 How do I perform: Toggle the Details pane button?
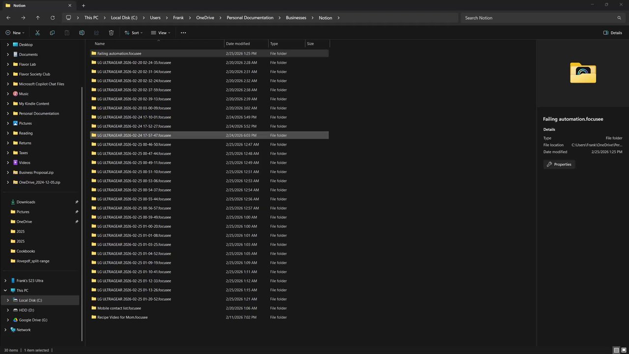point(613,33)
